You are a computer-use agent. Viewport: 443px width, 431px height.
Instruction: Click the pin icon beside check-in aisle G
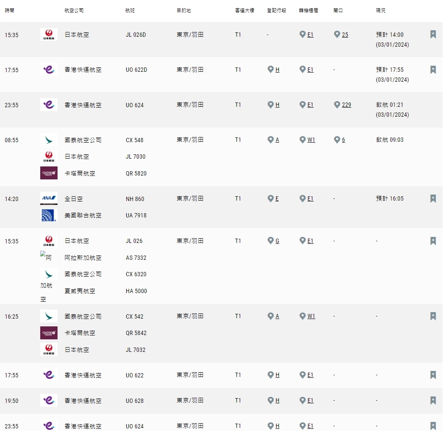coord(270,241)
